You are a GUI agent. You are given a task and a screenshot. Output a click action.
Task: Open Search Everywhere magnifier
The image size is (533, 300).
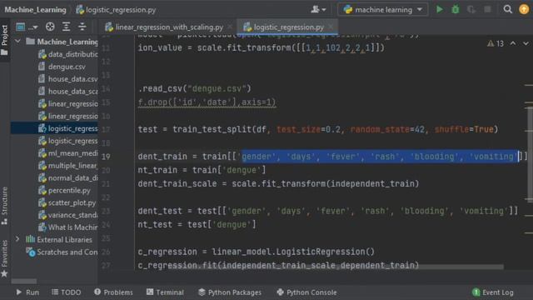coord(507,9)
